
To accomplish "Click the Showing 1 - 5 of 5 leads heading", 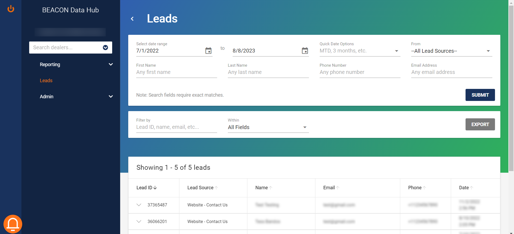I will (173, 168).
